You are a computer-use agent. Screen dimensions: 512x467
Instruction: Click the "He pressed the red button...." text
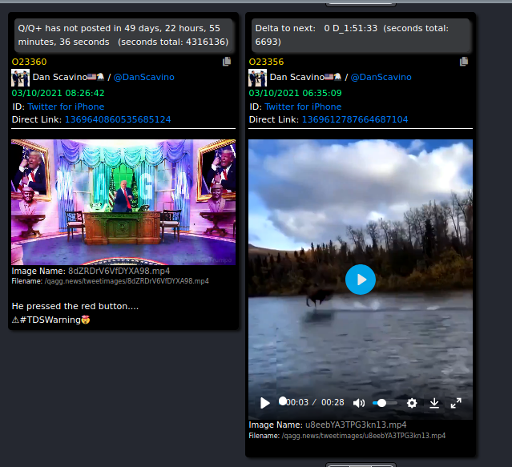pyautogui.click(x=75, y=306)
